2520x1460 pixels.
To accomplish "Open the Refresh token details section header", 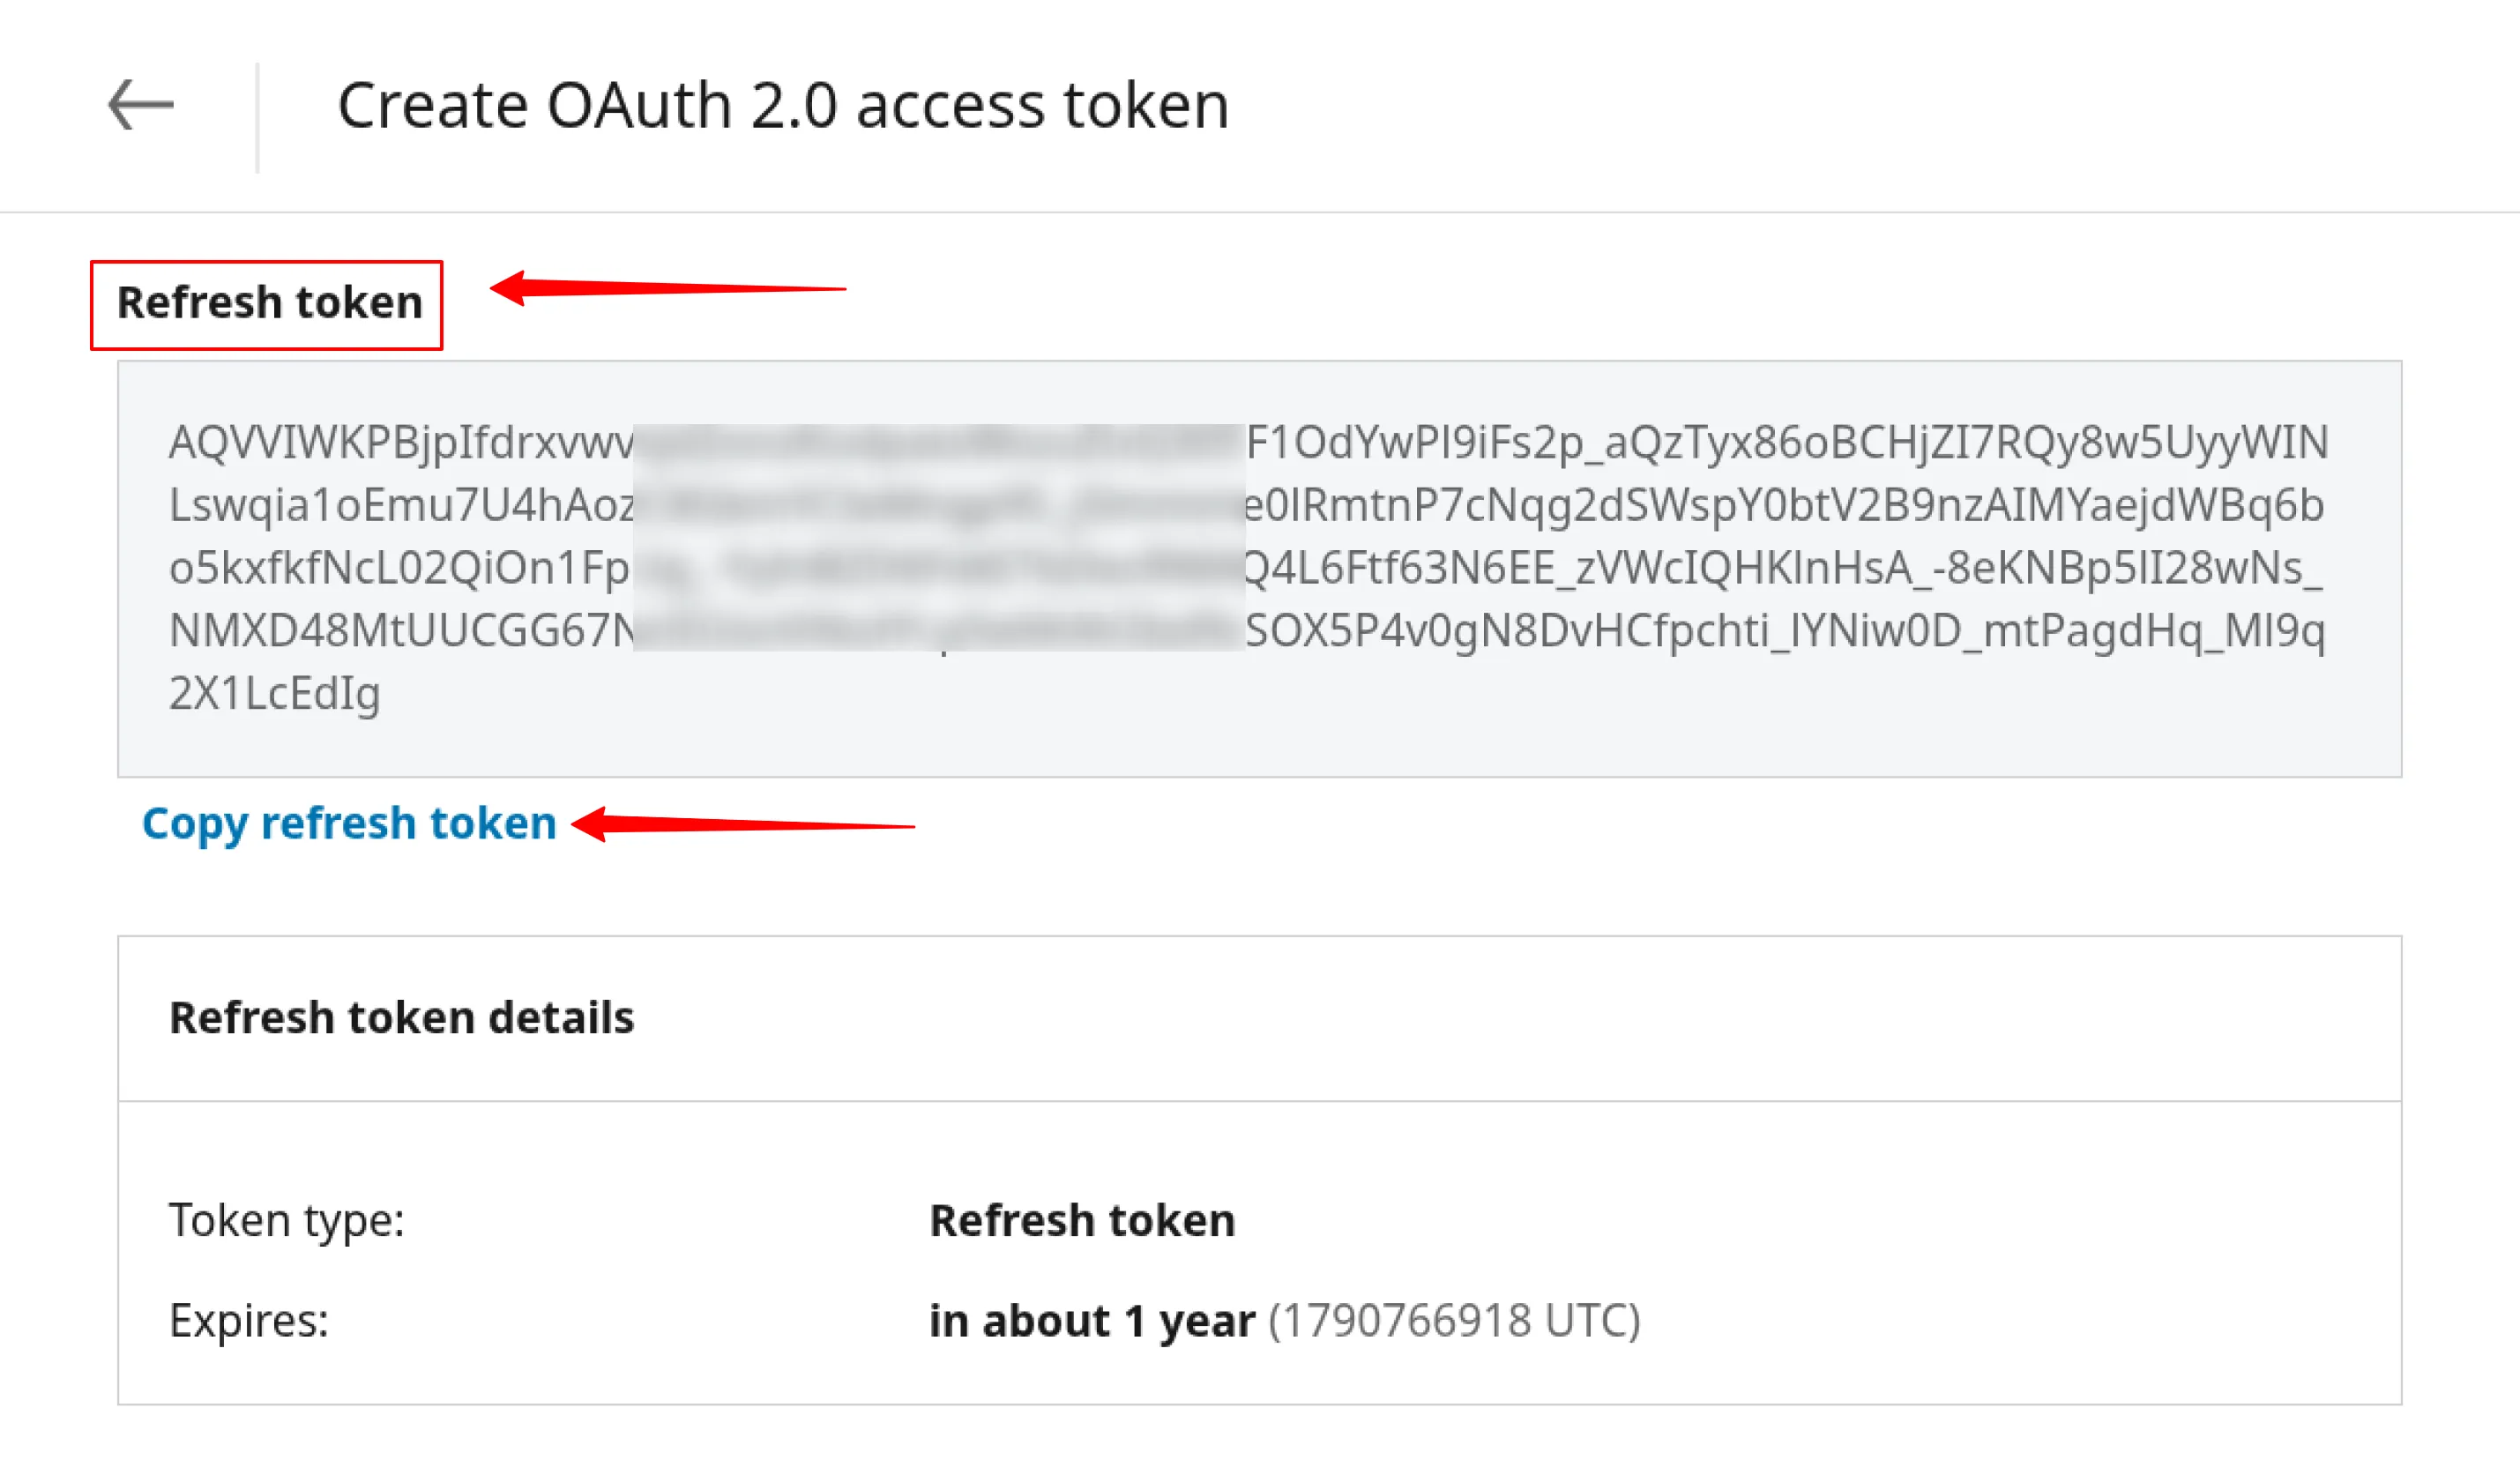I will tap(402, 1017).
